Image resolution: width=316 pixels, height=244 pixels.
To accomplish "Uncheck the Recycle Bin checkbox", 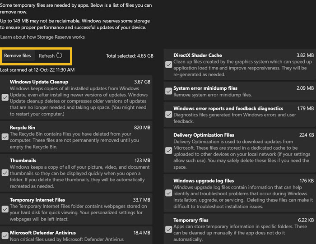I will (5, 137).
